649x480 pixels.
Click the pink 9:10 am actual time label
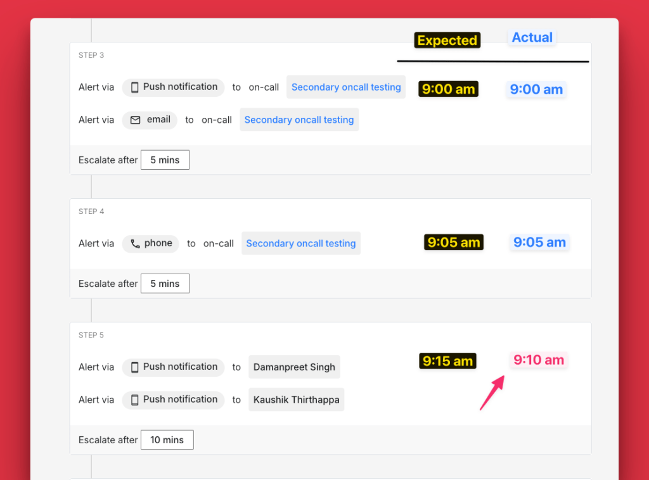tap(538, 360)
